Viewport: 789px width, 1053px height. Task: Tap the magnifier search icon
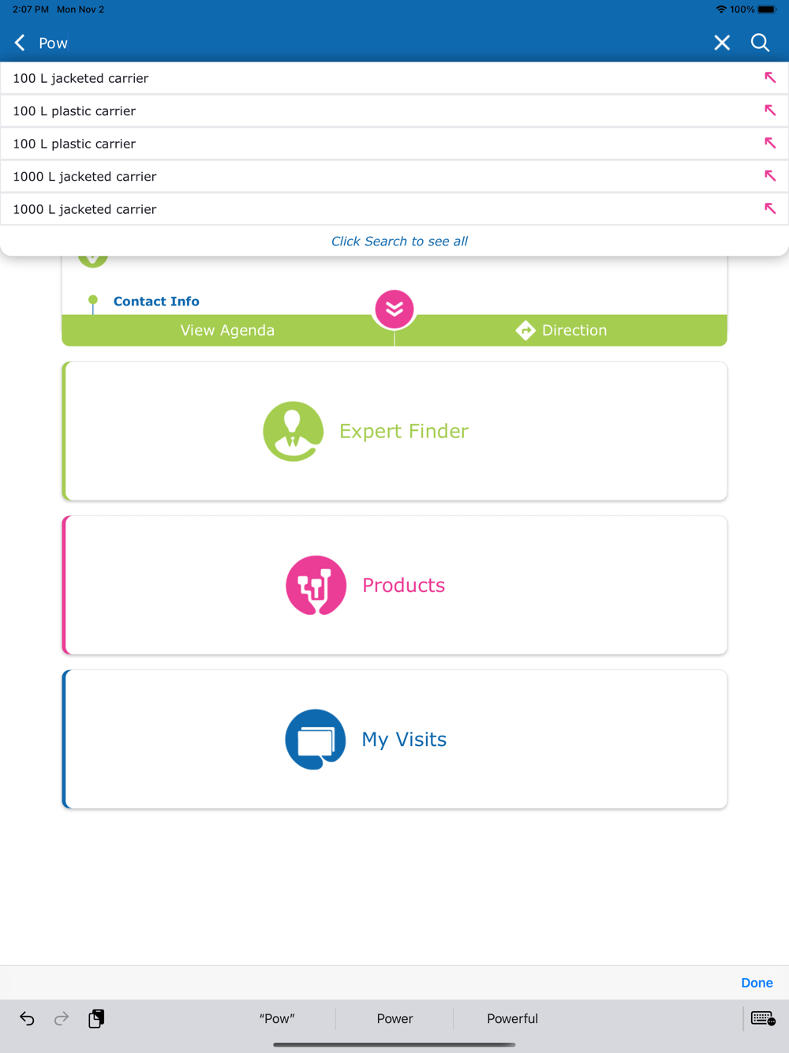760,43
